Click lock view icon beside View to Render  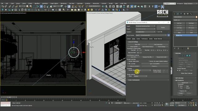168,35
